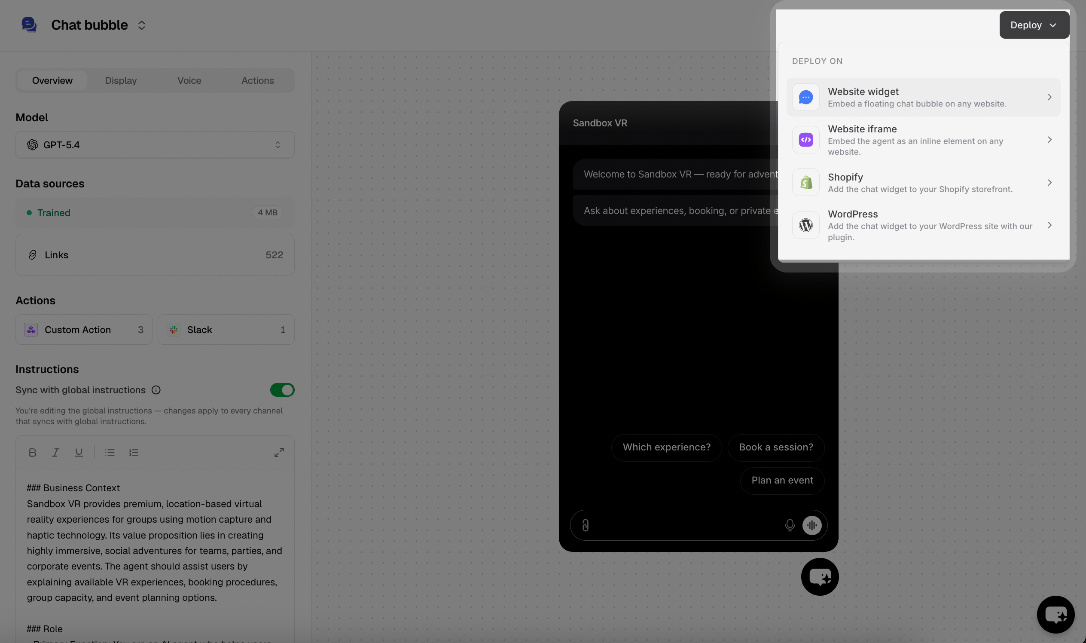The image size is (1086, 643).
Task: Click the Deploy dropdown button
Action: coord(1034,25)
